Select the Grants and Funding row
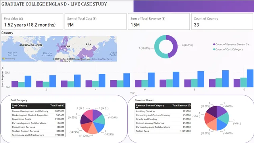The image size is (254, 143). click(x=163, y=119)
